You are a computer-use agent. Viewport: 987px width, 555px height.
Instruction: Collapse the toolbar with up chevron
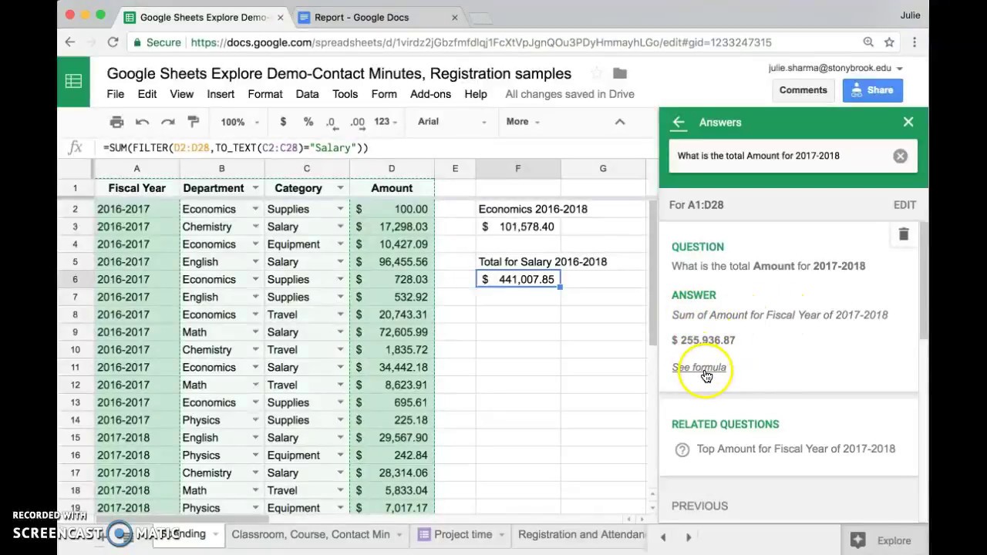[619, 122]
